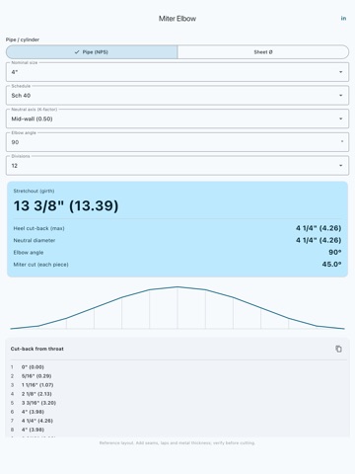Select the Pipe (NPS) segment

[x=92, y=52]
